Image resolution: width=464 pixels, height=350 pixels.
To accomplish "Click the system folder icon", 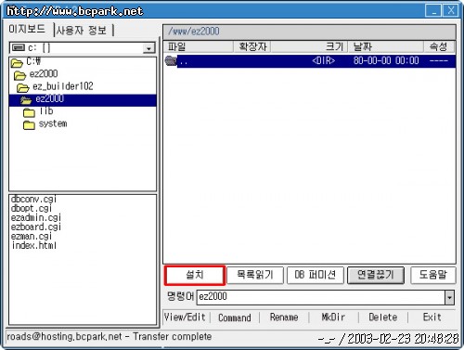I will click(x=29, y=125).
